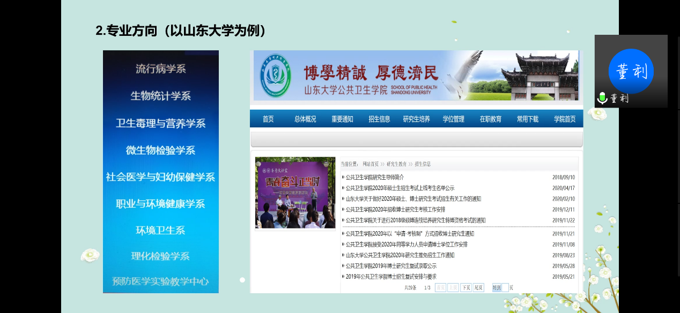
Task: Open the 2020年同等学力人员申请博士学位工作安排 link
Action: [406, 244]
